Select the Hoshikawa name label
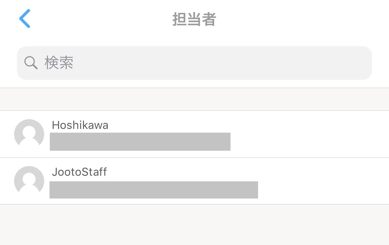 tap(80, 125)
